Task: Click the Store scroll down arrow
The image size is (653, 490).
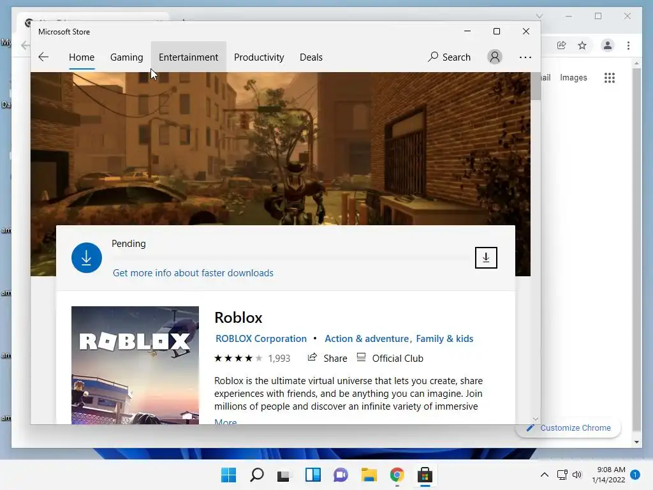Action: click(x=536, y=419)
